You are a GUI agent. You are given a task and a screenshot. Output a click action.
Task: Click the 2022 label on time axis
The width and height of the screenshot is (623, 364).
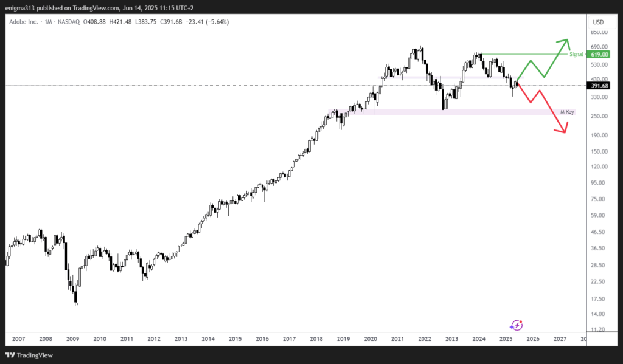pos(425,339)
